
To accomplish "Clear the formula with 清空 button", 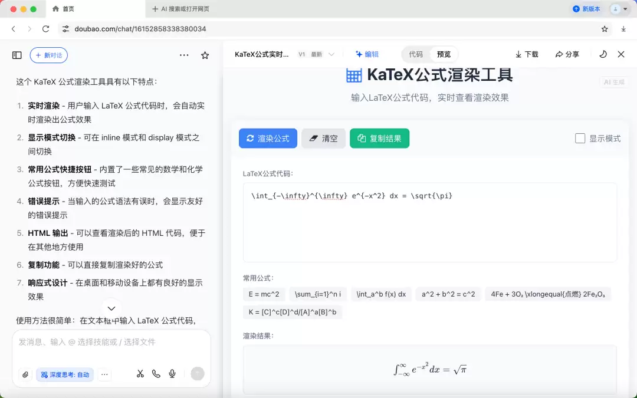I will pyautogui.click(x=323, y=139).
